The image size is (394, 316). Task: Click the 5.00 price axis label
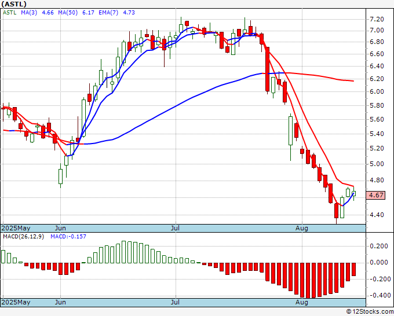click(x=377, y=164)
